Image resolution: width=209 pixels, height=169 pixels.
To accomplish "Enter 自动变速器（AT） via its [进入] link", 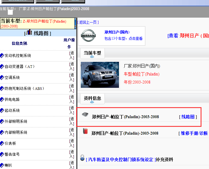I will point(71,66).
